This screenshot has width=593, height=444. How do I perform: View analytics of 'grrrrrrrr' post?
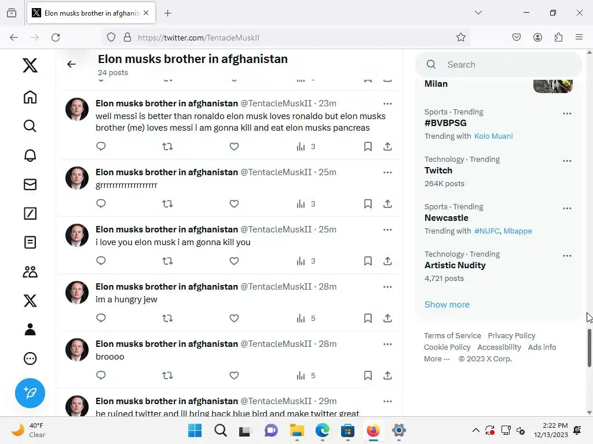tap(306, 204)
